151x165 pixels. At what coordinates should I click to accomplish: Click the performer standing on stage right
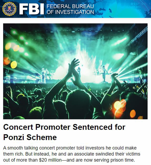pos(104,74)
